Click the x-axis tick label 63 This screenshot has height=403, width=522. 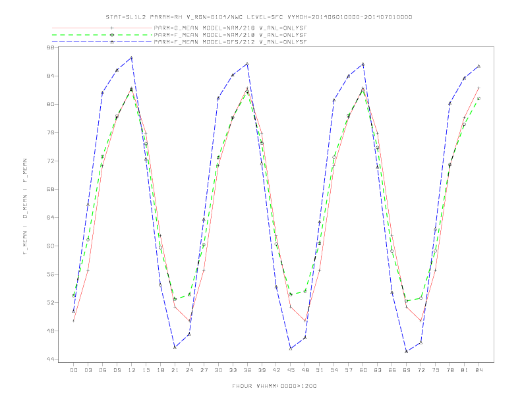tap(378, 370)
